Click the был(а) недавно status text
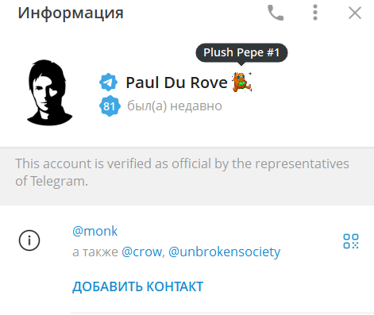The image size is (374, 315). 175,106
